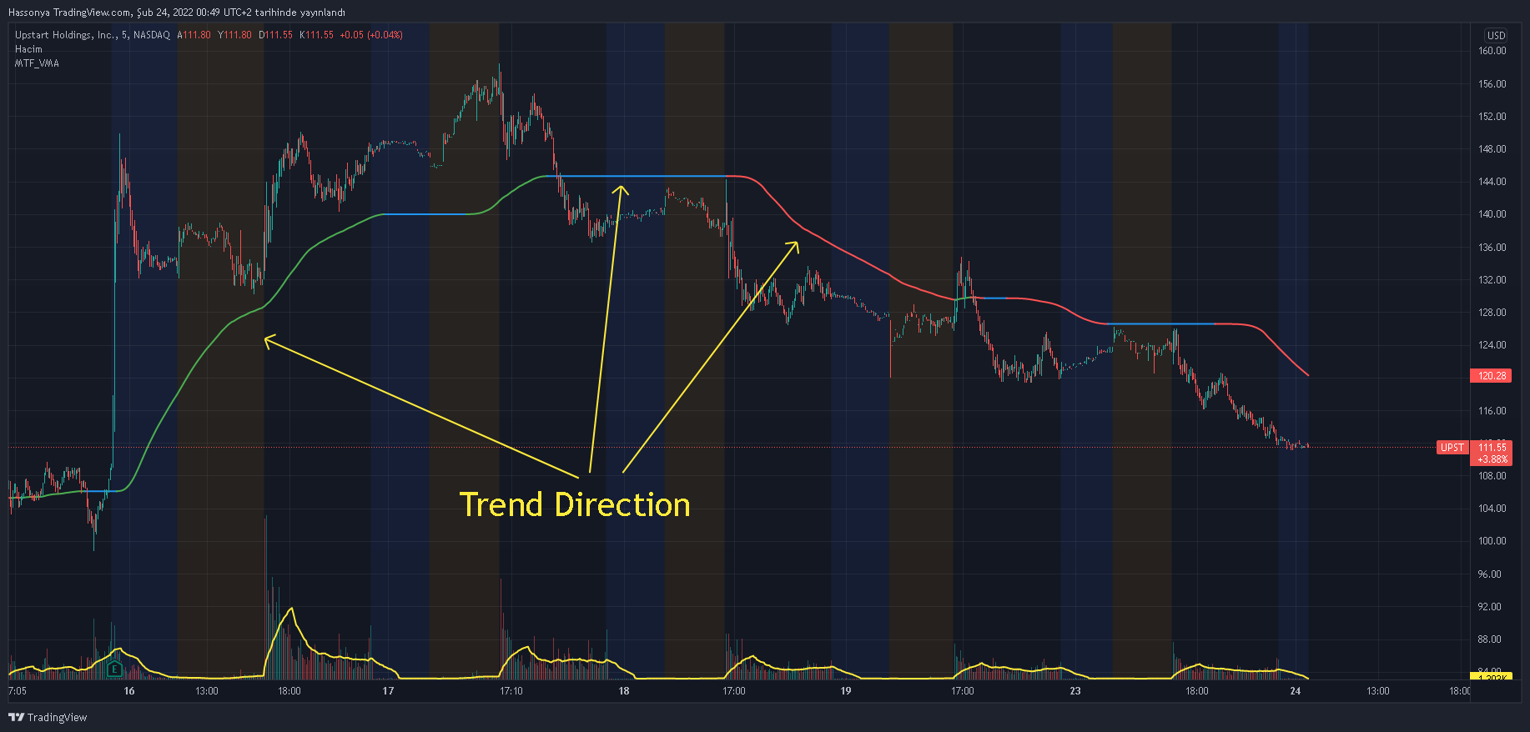Click the date 17 time axis label
This screenshot has height=732, width=1530.
(388, 691)
